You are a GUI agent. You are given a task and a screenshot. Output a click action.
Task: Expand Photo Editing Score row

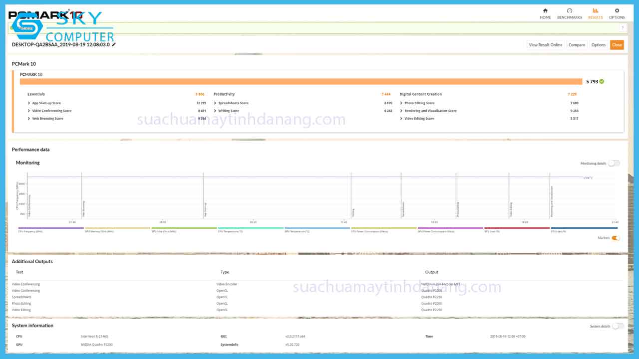tap(401, 103)
